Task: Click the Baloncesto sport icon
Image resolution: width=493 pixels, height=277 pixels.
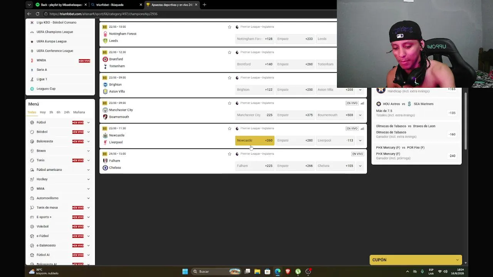Action: [32, 141]
